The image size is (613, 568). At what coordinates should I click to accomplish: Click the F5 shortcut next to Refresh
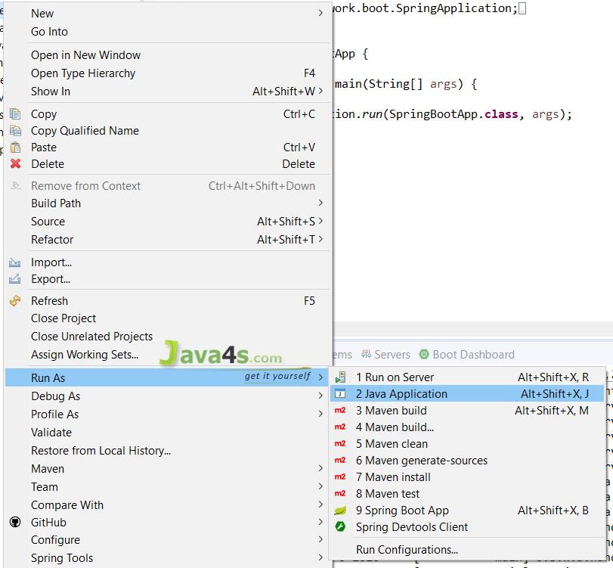pyautogui.click(x=309, y=301)
